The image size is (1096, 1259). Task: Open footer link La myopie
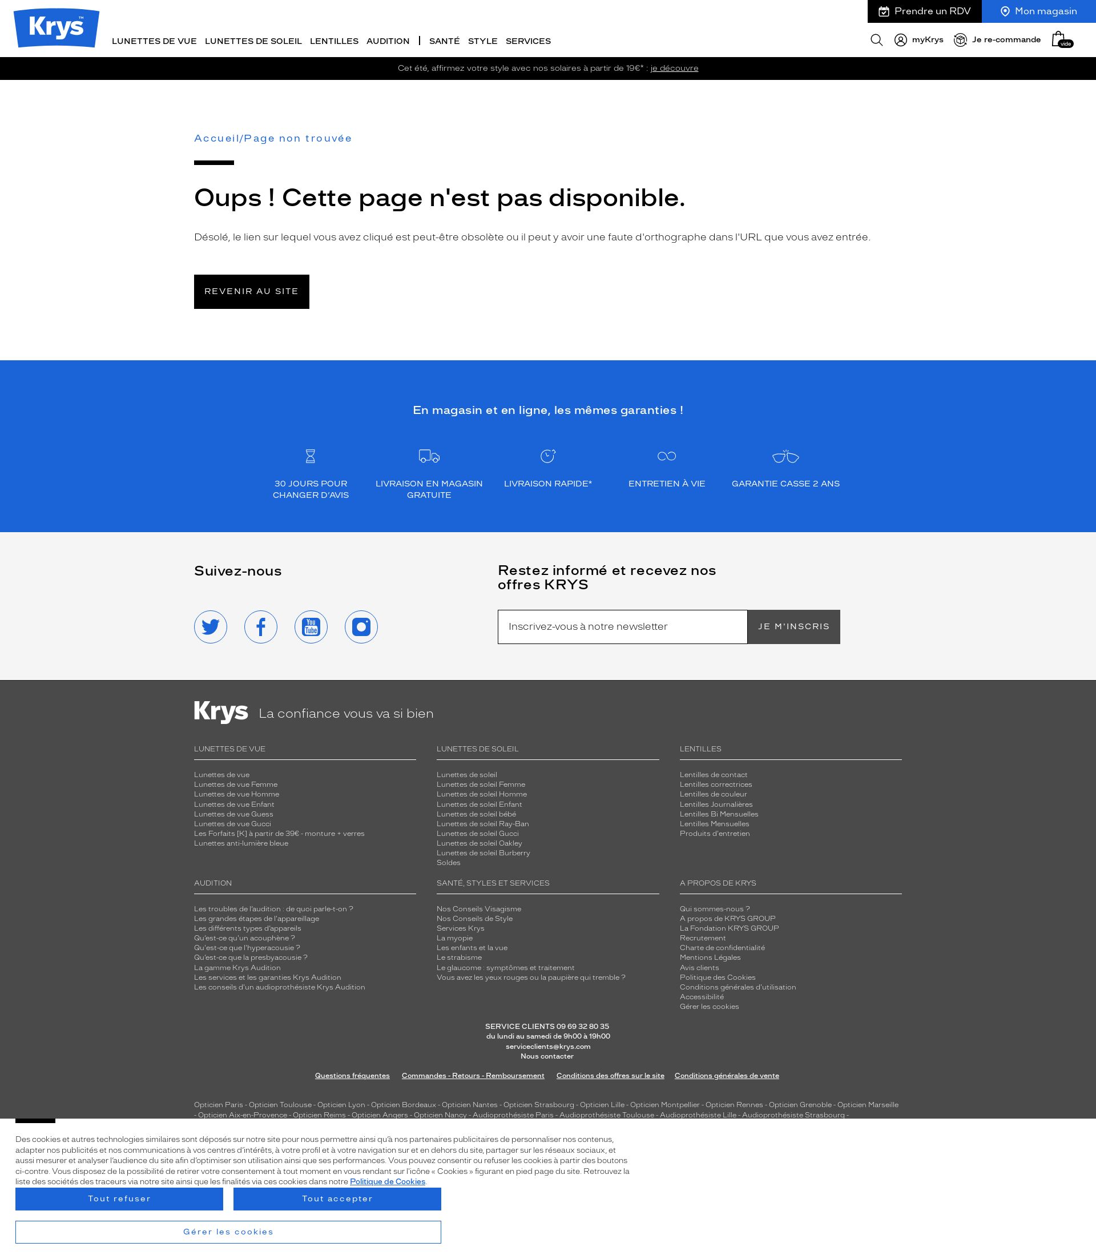pos(454,938)
